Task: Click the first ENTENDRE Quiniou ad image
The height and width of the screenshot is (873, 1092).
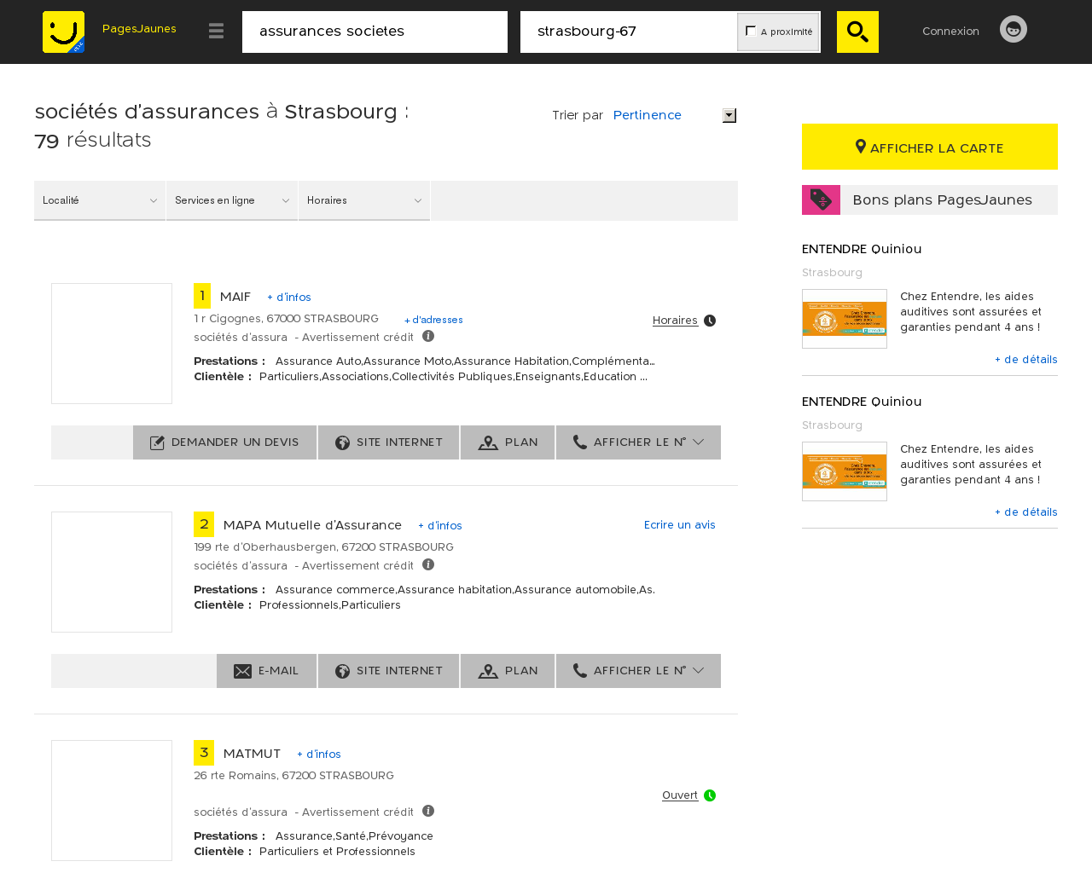Action: point(845,319)
